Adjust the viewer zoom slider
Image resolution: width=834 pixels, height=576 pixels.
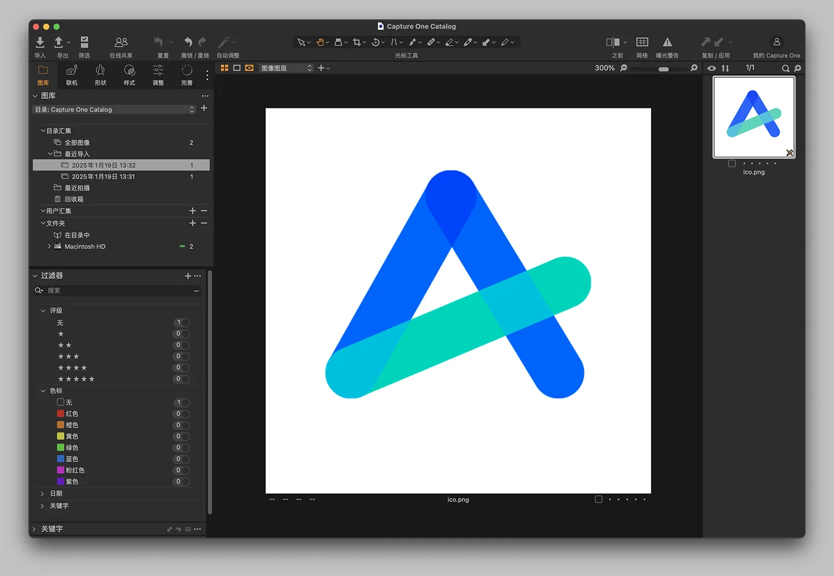coord(663,69)
